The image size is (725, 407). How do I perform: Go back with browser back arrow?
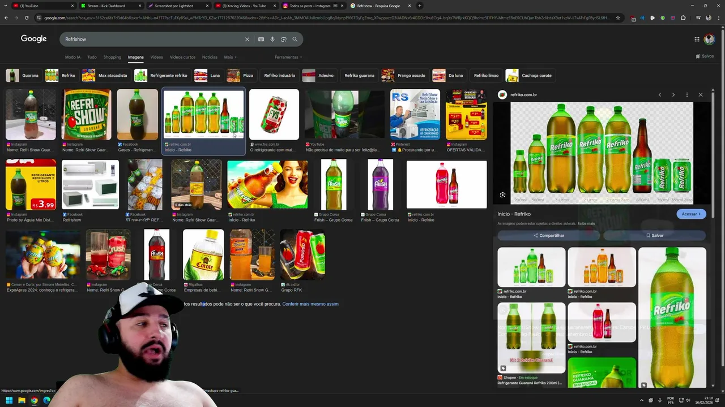[6, 18]
